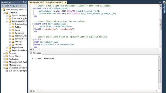This screenshot has width=166, height=93.
Task: Click the disconnect server icon
Action: 17,6
